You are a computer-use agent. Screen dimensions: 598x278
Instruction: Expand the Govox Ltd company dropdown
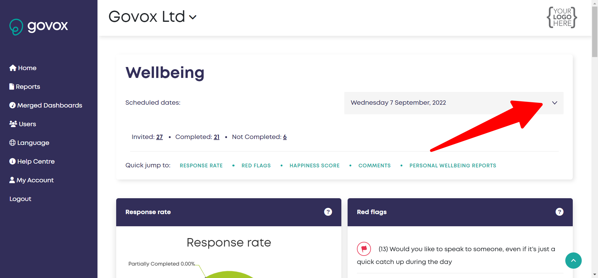click(153, 17)
